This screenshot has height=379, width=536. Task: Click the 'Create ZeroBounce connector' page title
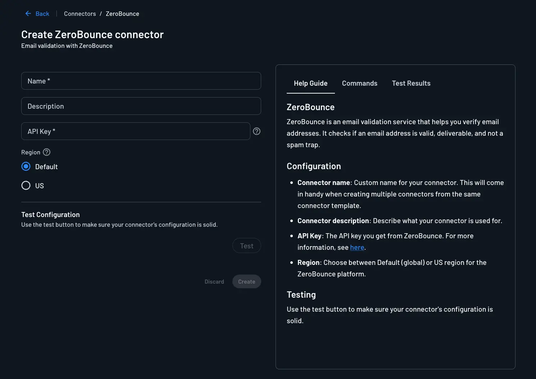[x=92, y=35]
